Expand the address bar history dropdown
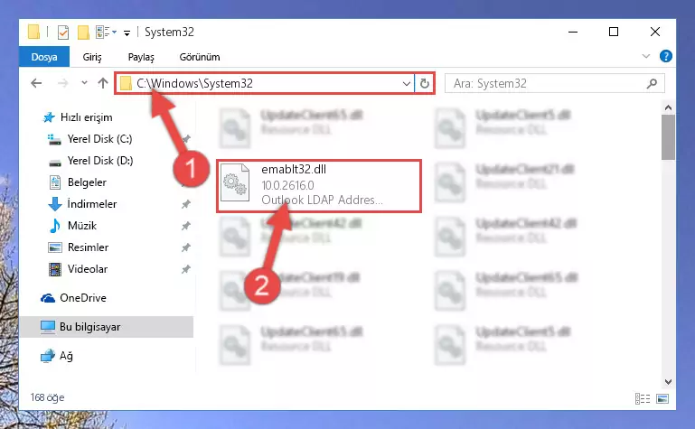695x429 pixels. (x=406, y=83)
